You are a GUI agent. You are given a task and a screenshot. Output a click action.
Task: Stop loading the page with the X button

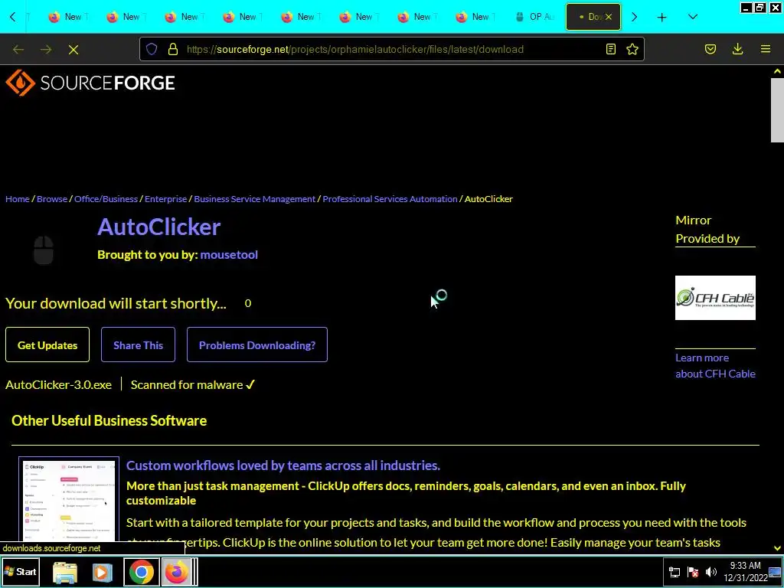(73, 50)
